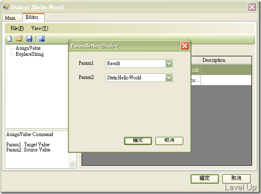Click the picture image toolbar icon
This screenshot has height=194, width=261.
[42, 39]
